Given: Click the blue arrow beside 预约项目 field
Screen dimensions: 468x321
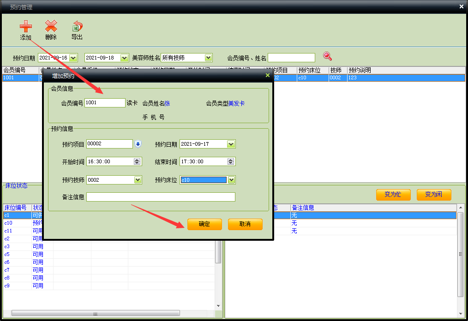Looking at the screenshot, I should 138,144.
